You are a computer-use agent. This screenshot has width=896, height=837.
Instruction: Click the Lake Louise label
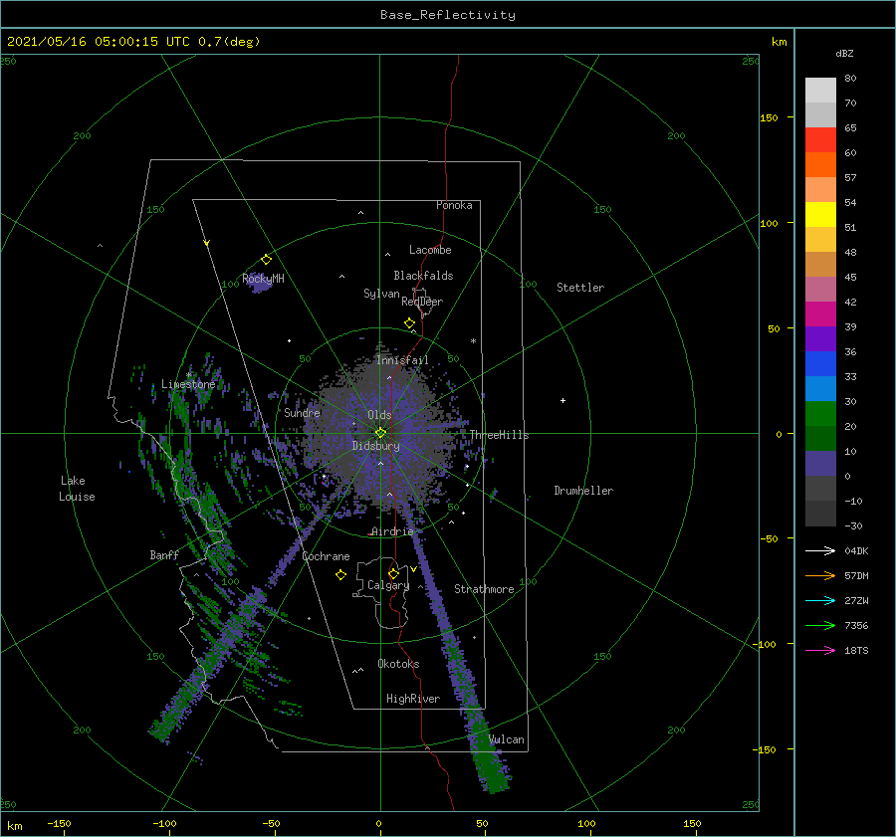(77, 489)
